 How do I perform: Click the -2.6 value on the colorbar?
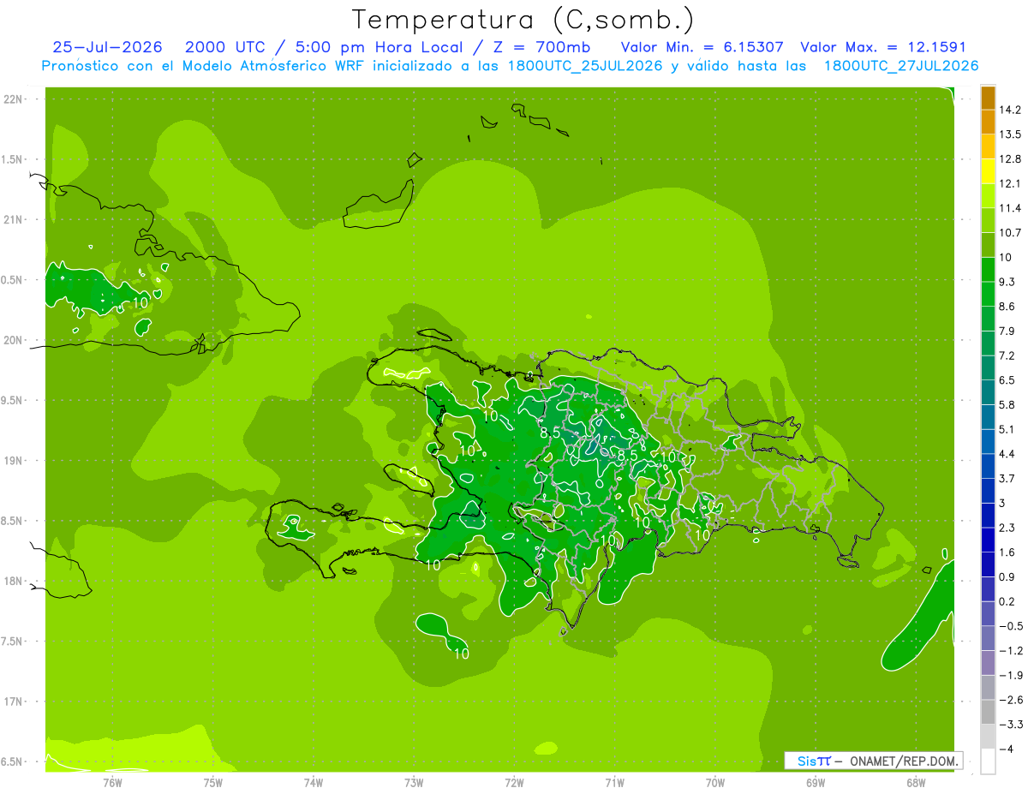click(x=1012, y=700)
